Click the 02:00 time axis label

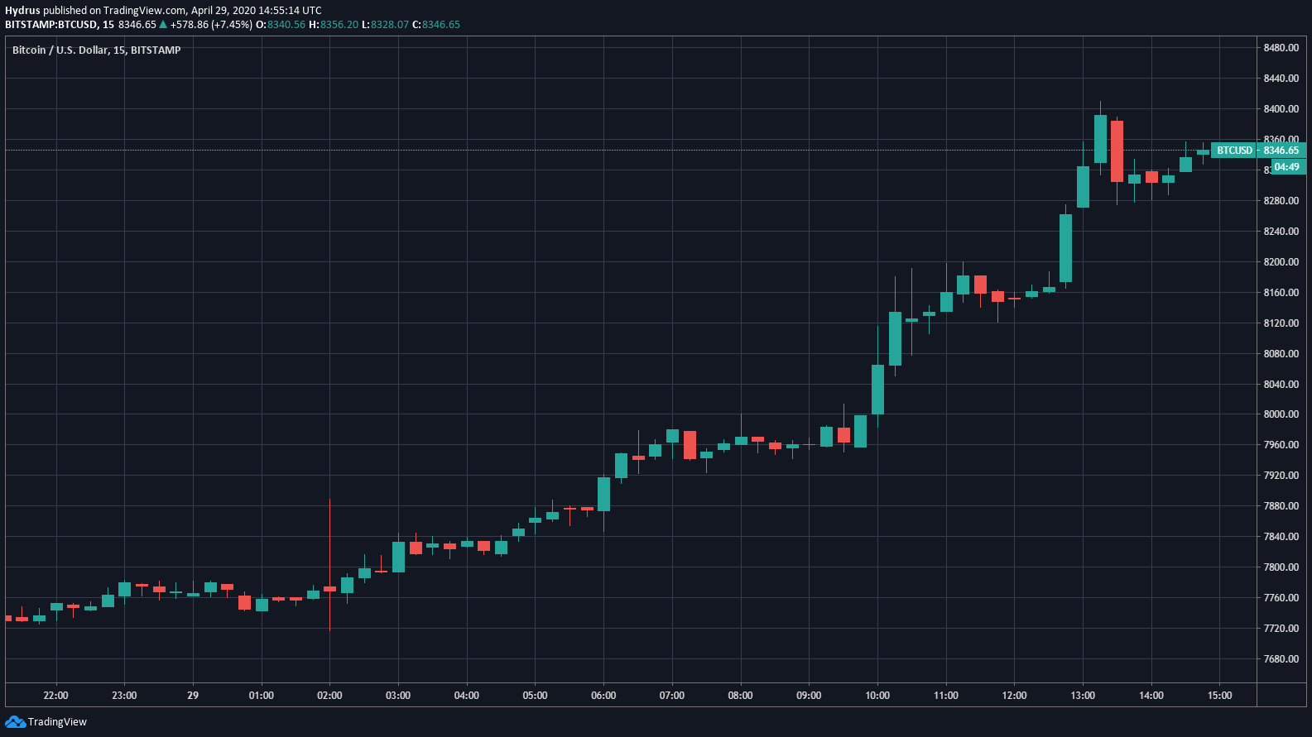pos(329,696)
